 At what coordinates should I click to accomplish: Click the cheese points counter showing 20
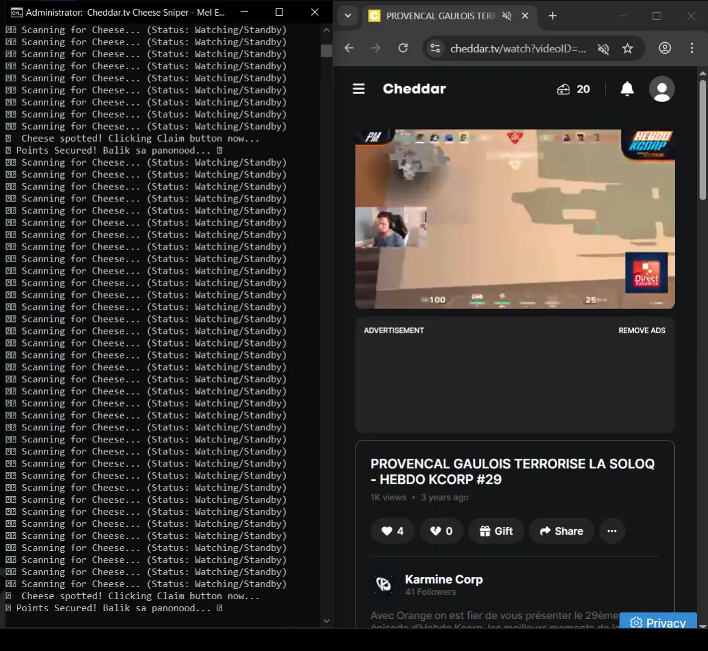[x=574, y=89]
